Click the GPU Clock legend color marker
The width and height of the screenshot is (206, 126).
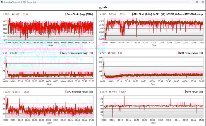click(x=132, y=14)
